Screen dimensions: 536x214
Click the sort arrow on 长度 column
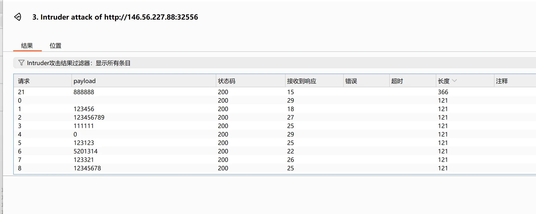[x=454, y=81]
